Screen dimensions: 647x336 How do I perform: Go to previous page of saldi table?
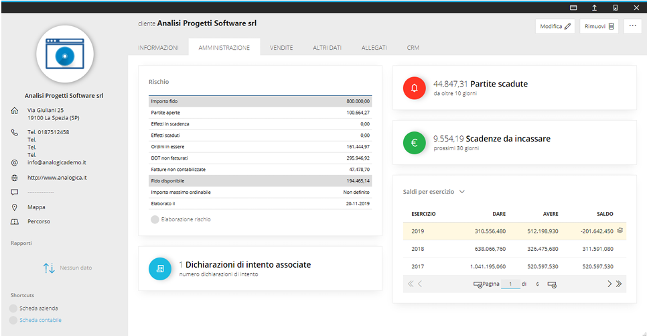point(420,284)
